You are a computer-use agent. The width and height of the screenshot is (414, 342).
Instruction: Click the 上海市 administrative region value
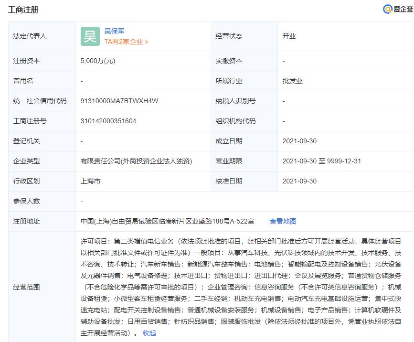coord(91,181)
